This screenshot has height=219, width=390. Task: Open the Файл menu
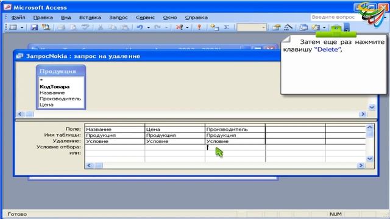pyautogui.click(x=18, y=18)
